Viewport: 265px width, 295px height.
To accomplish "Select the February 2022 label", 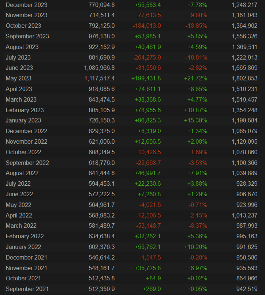I will (x=25, y=236).
